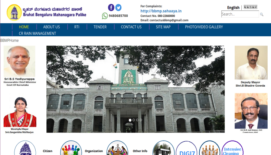Click the search magnifier icon
The image size is (271, 155).
262,14
